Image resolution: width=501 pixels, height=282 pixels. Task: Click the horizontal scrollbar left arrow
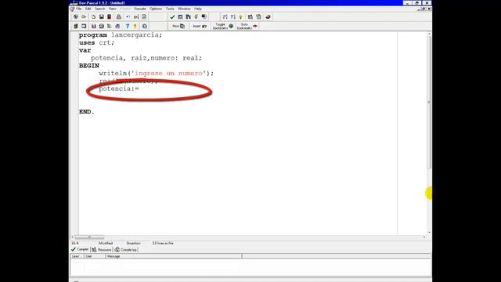(x=72, y=237)
